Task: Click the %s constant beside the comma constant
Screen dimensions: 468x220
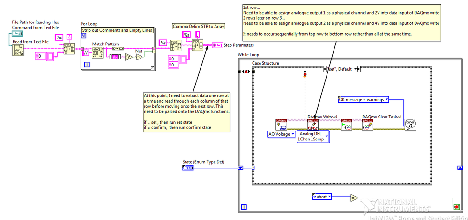Action: pyautogui.click(x=187, y=35)
